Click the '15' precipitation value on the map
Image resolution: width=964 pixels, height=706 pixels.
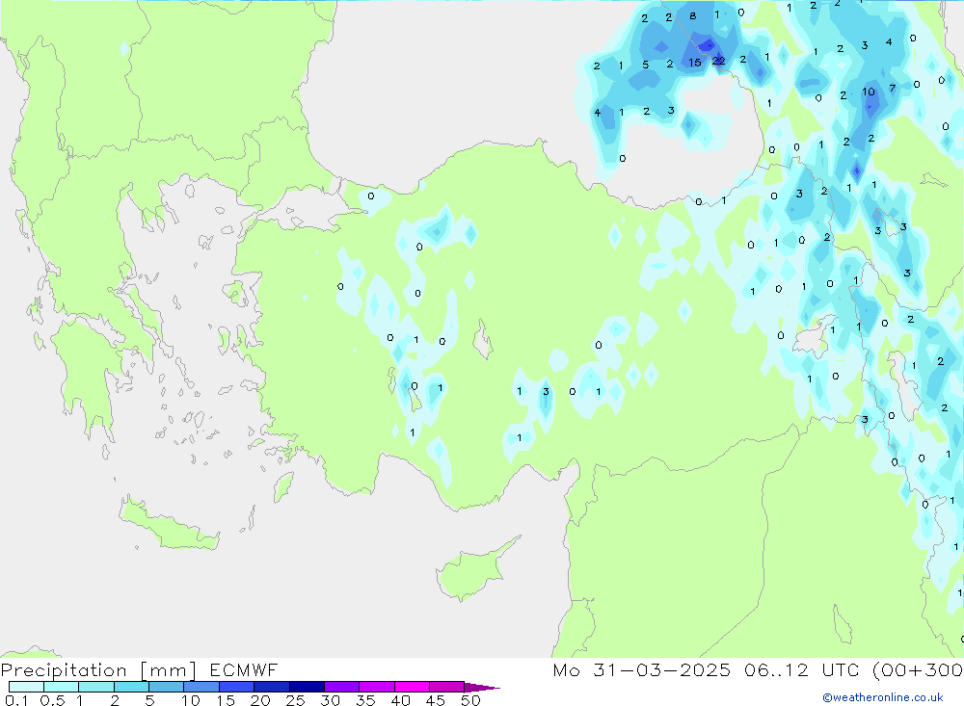coord(695,63)
